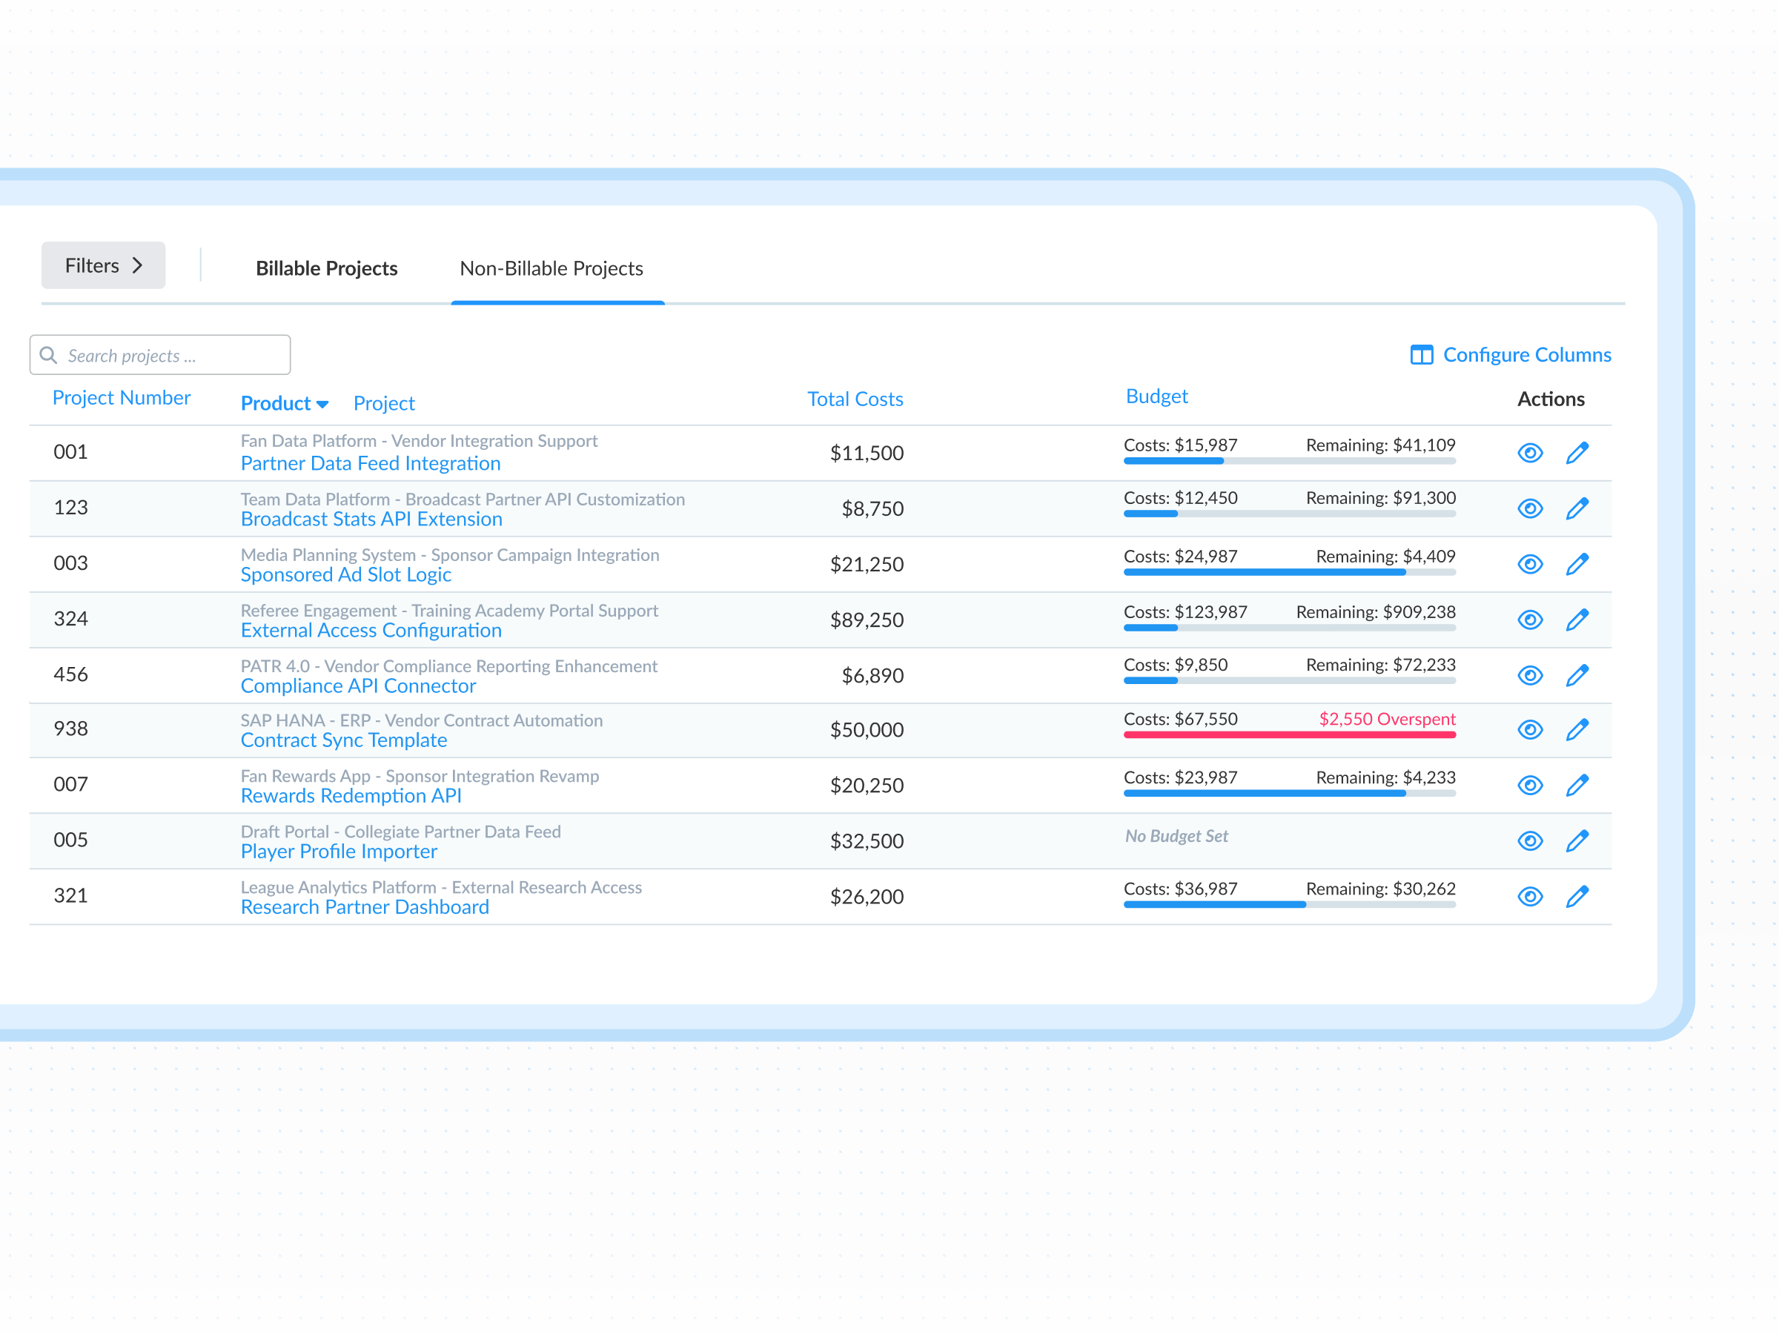Expand the Filters panel chevron

[138, 265]
